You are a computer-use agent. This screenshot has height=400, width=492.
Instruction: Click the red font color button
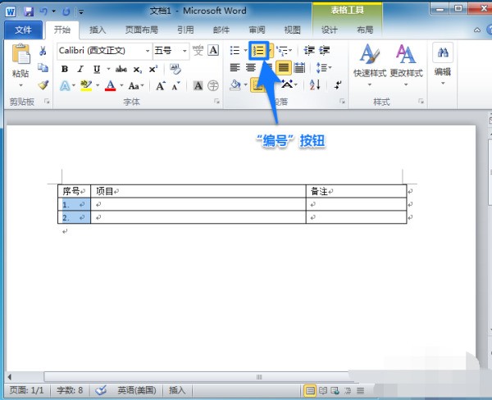[110, 85]
